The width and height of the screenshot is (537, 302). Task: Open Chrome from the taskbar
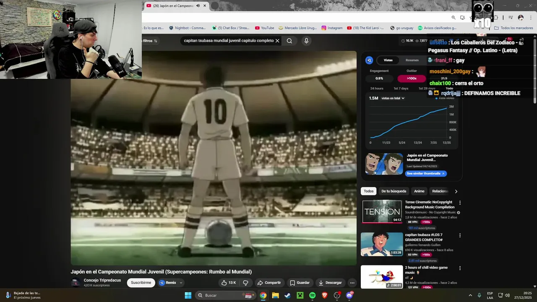[263, 295]
